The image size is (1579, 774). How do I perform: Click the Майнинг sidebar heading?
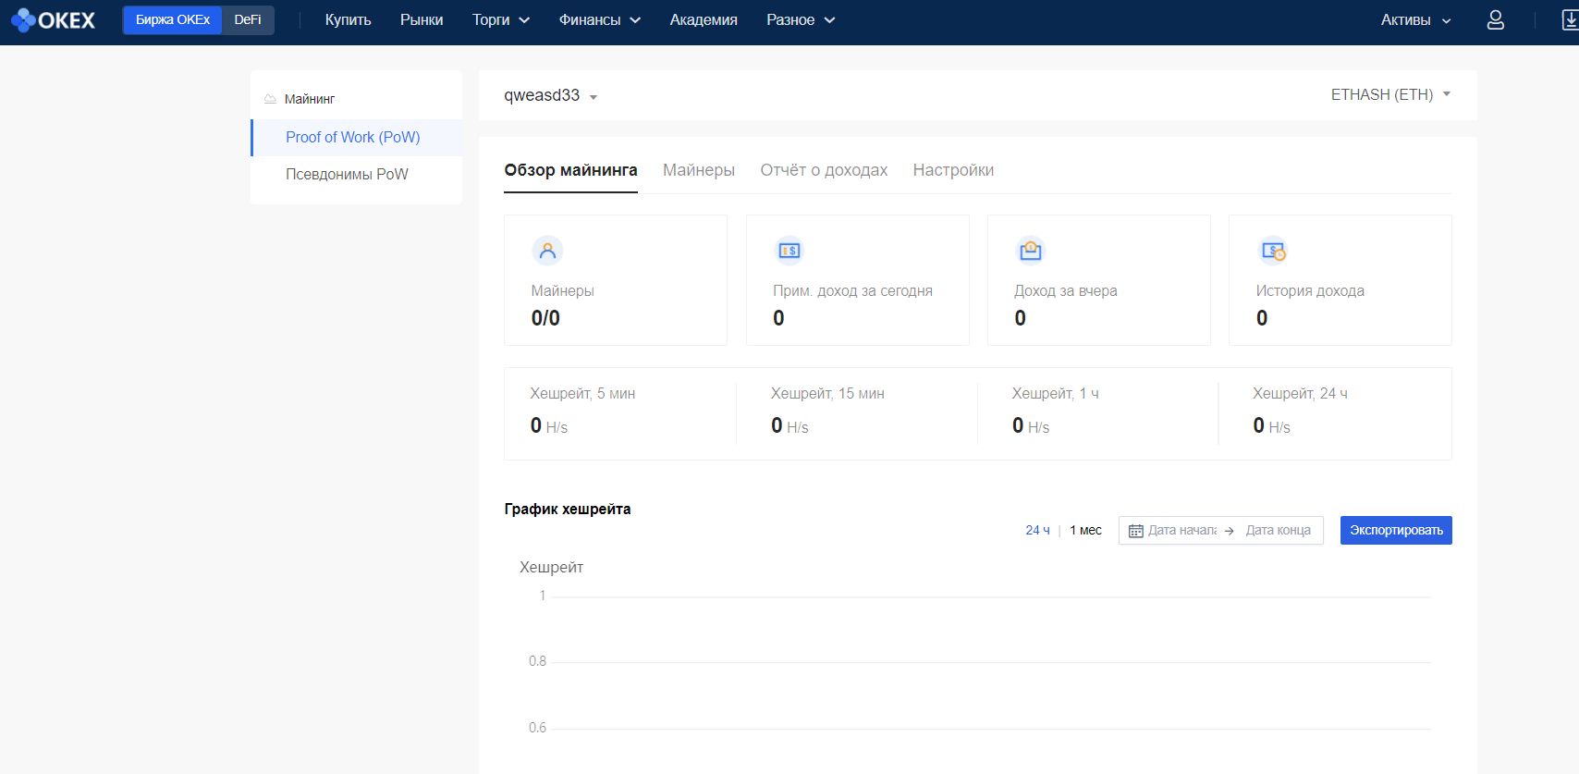pyautogui.click(x=310, y=99)
